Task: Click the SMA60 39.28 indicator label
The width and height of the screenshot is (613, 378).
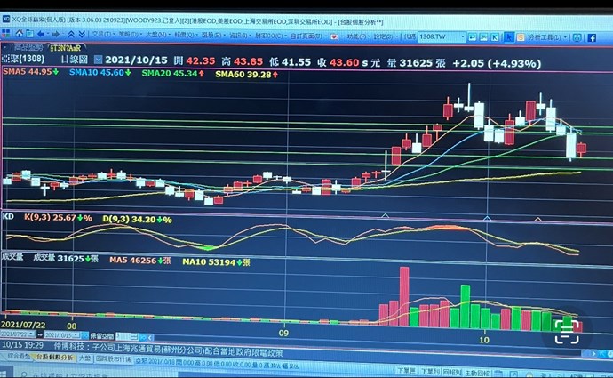Action: 246,74
